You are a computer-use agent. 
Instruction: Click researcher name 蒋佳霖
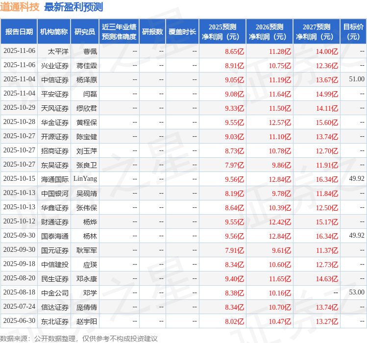87,66
